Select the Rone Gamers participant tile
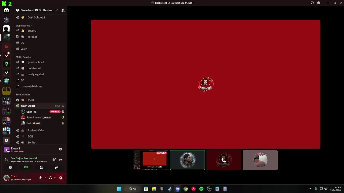The height and width of the screenshot is (193, 344). [224, 160]
